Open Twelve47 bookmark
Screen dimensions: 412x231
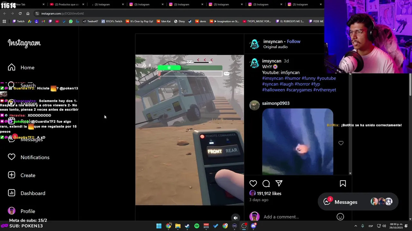point(90,21)
